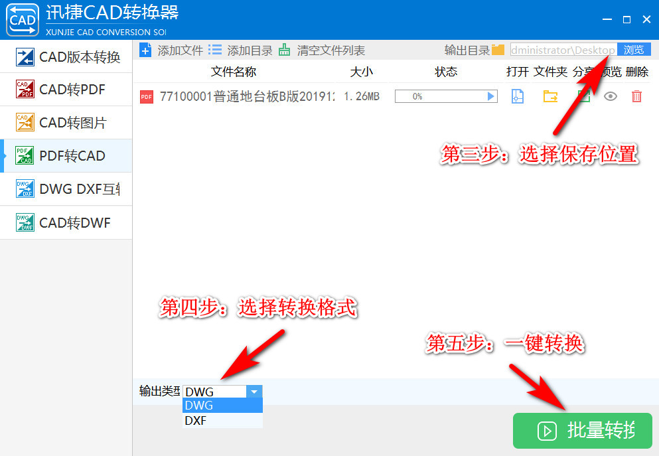Click the yellow output folder icon

498,50
